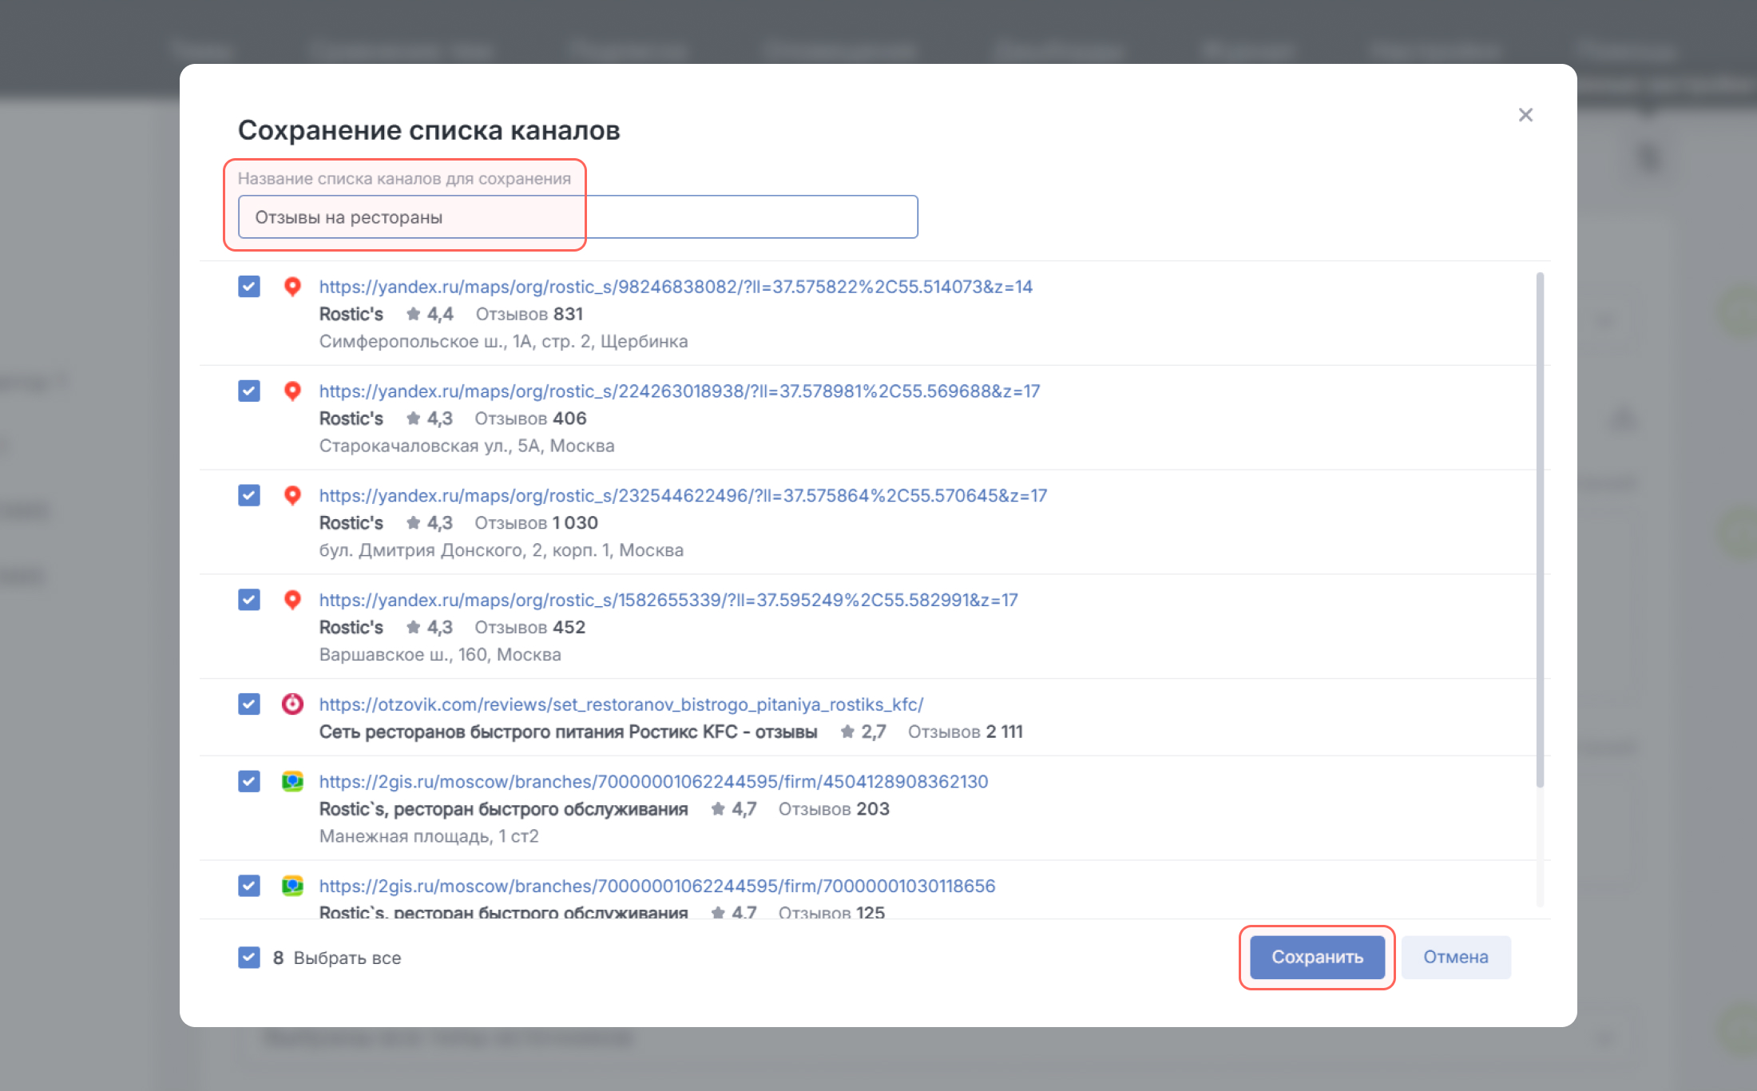Close the channel list save dialog
This screenshot has height=1091, width=1757.
1525,115
